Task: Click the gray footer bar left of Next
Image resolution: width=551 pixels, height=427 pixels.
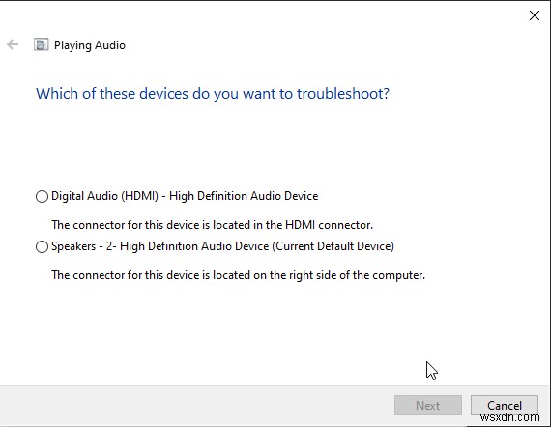Action: point(197,406)
